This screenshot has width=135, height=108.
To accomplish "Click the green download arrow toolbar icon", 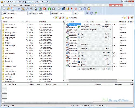I will click(x=49, y=9).
